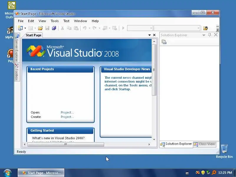This screenshot has width=236, height=177.
Task: Click the Create Project link
Action: 67,117
